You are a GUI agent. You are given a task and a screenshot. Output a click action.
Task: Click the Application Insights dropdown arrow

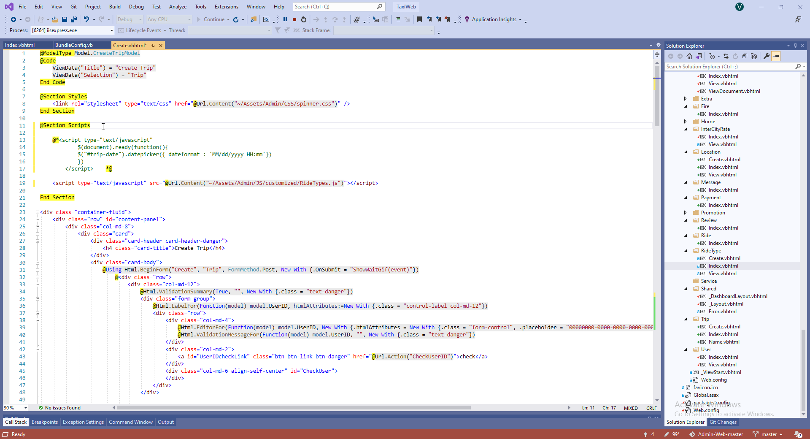[x=520, y=19]
